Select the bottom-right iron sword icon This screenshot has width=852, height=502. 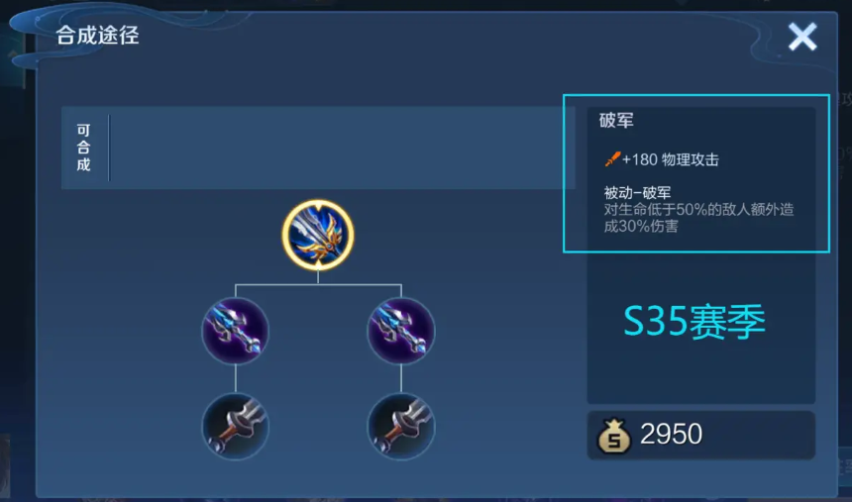(x=401, y=426)
